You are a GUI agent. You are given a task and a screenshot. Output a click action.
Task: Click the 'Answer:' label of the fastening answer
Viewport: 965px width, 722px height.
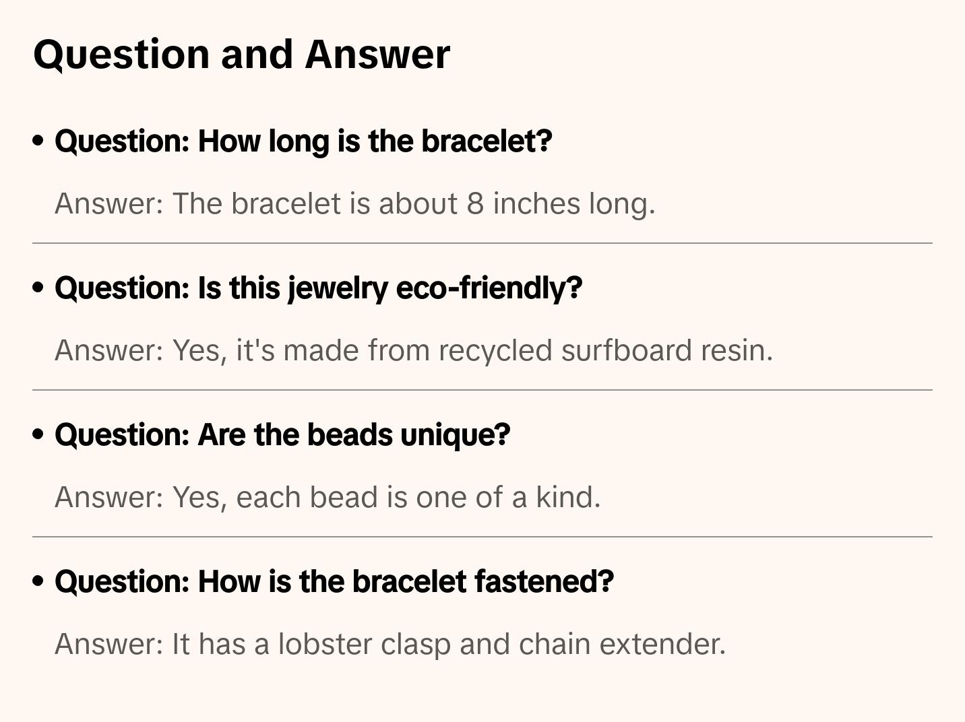pos(109,645)
